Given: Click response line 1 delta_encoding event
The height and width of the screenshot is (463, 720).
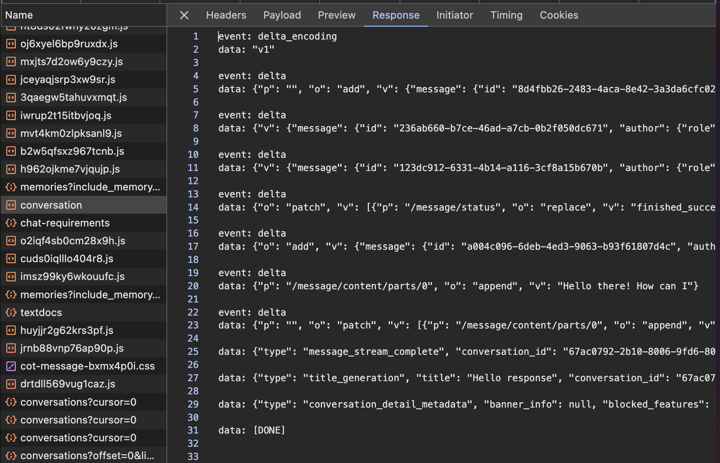Looking at the screenshot, I should point(277,36).
